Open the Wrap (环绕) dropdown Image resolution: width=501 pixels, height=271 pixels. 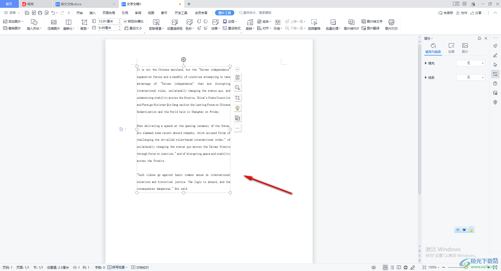tap(278, 25)
